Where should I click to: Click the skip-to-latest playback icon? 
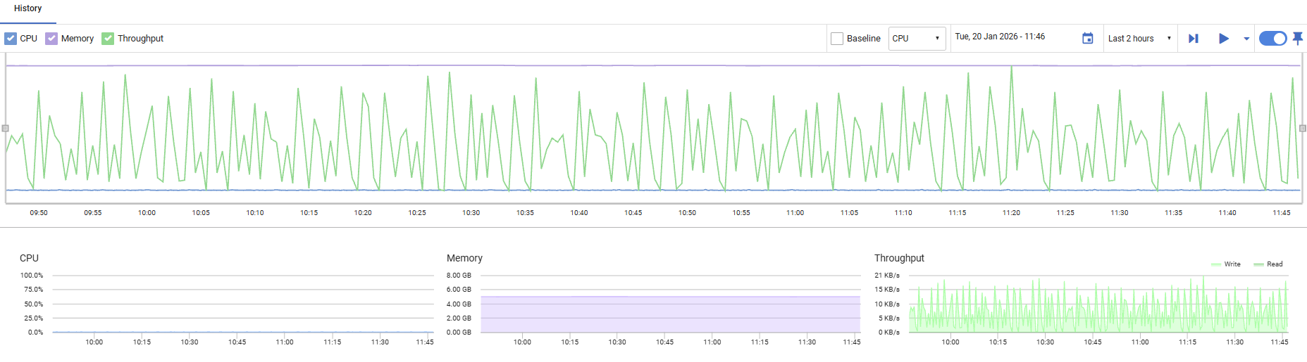[1193, 39]
